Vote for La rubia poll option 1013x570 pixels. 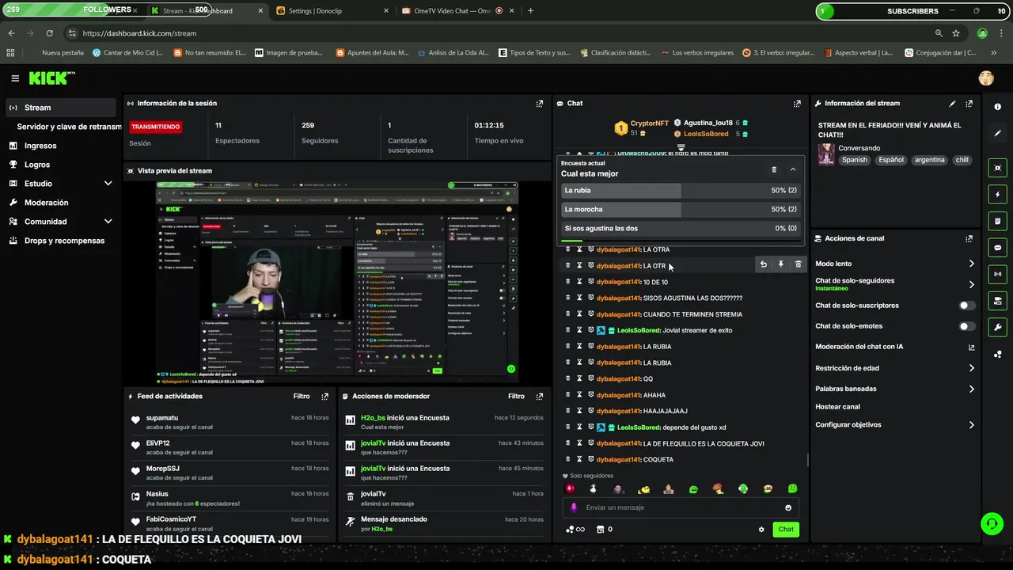(x=681, y=191)
